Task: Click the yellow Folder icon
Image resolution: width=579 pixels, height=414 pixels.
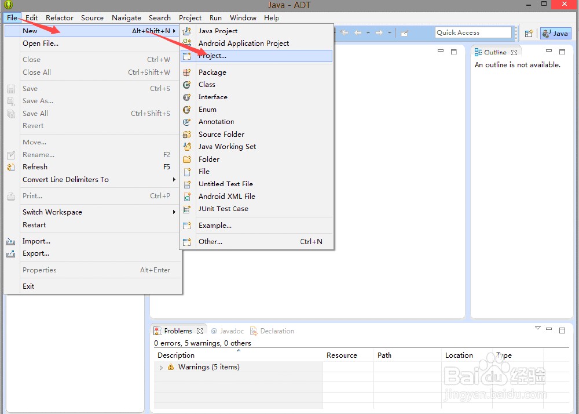Action: [x=187, y=159]
